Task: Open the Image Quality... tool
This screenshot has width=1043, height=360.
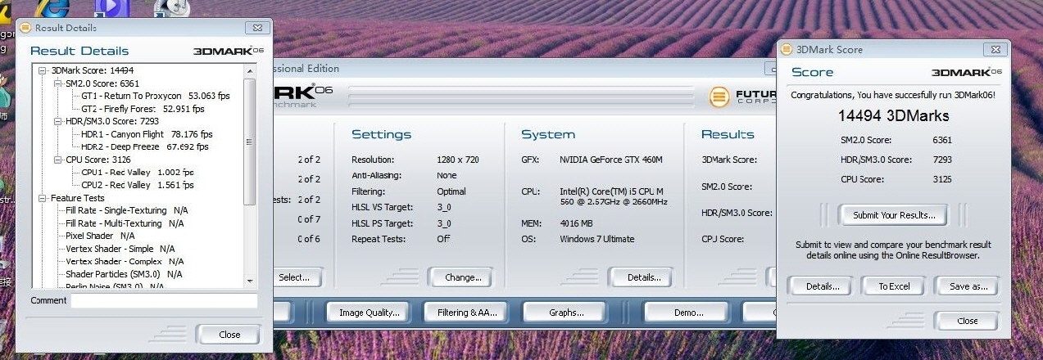Action: [x=368, y=313]
